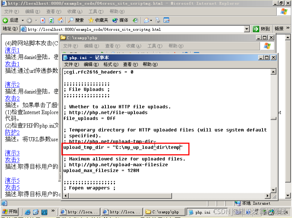
Task: Open IE 帮助(H) menu
Action: 117,12
